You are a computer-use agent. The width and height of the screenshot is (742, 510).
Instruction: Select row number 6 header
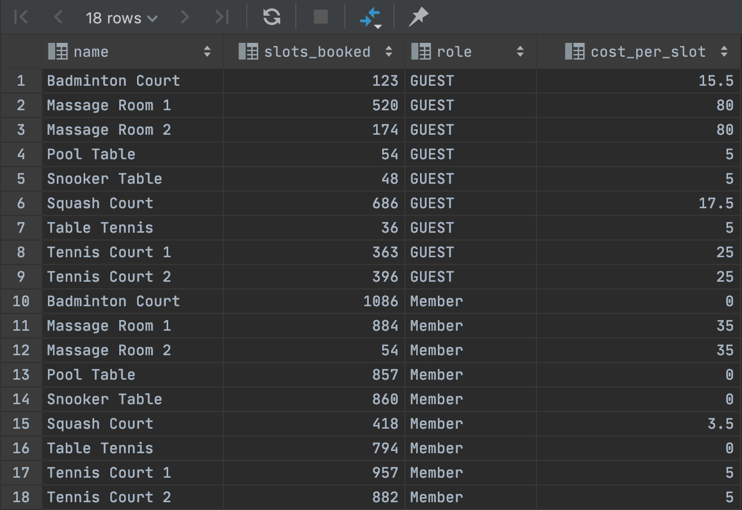[21, 203]
